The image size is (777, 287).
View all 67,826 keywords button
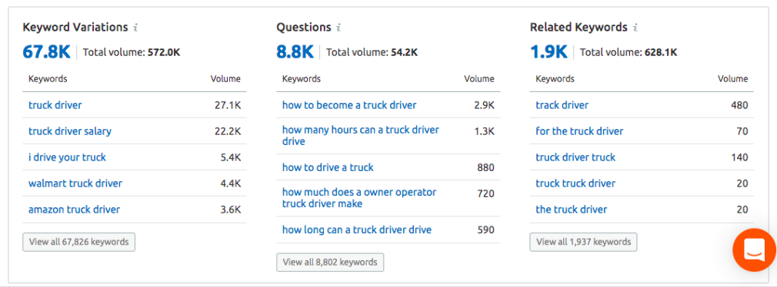[78, 242]
